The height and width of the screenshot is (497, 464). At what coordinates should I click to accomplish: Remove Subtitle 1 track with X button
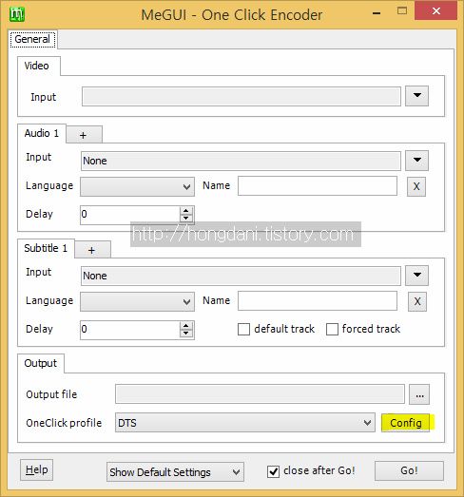pos(417,301)
